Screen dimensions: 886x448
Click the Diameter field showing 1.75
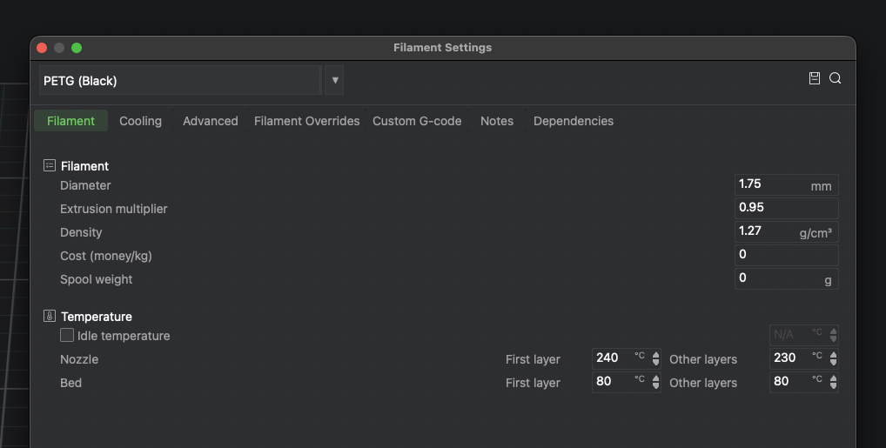coord(786,184)
